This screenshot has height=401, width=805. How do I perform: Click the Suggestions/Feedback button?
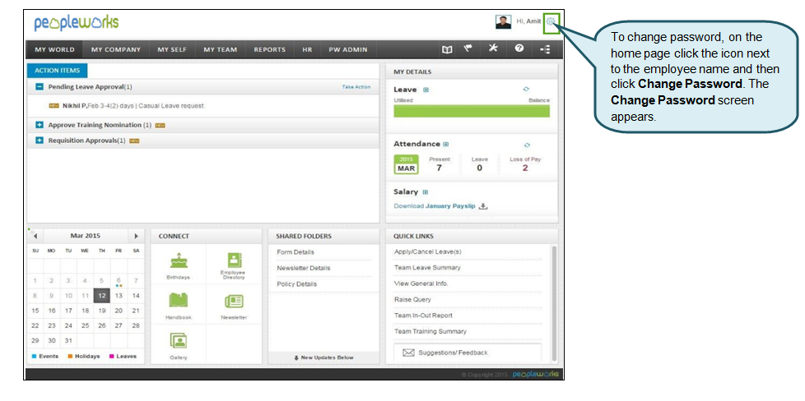[x=450, y=353]
